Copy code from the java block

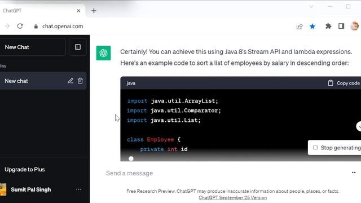click(344, 83)
